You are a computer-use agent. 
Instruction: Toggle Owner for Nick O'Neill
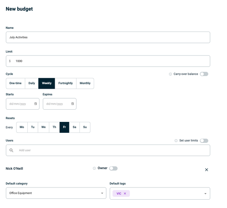point(113,169)
